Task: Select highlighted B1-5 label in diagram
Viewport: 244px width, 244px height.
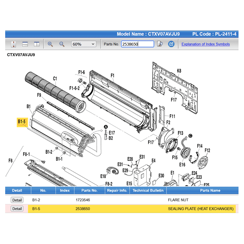Action: [22, 122]
